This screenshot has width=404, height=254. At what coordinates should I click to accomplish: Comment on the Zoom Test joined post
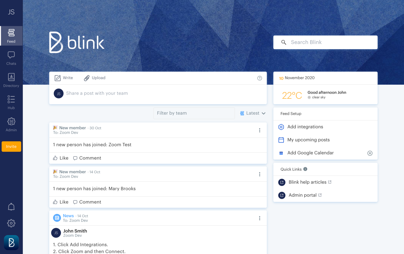pos(87,158)
